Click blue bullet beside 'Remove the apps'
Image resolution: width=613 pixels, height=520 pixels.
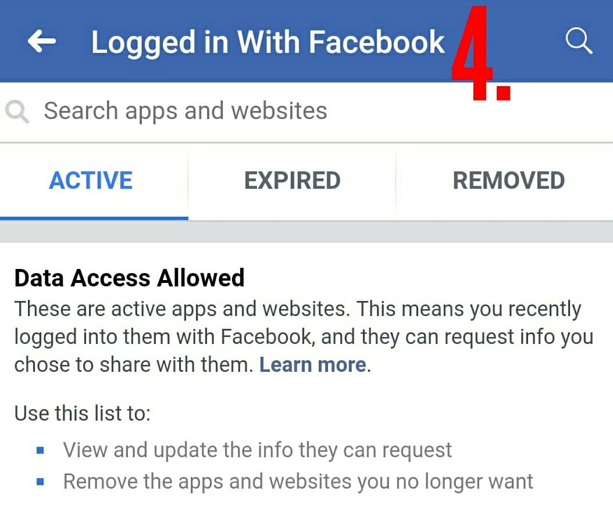(40, 481)
